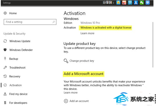Click the Update product key heading

pos(79,44)
